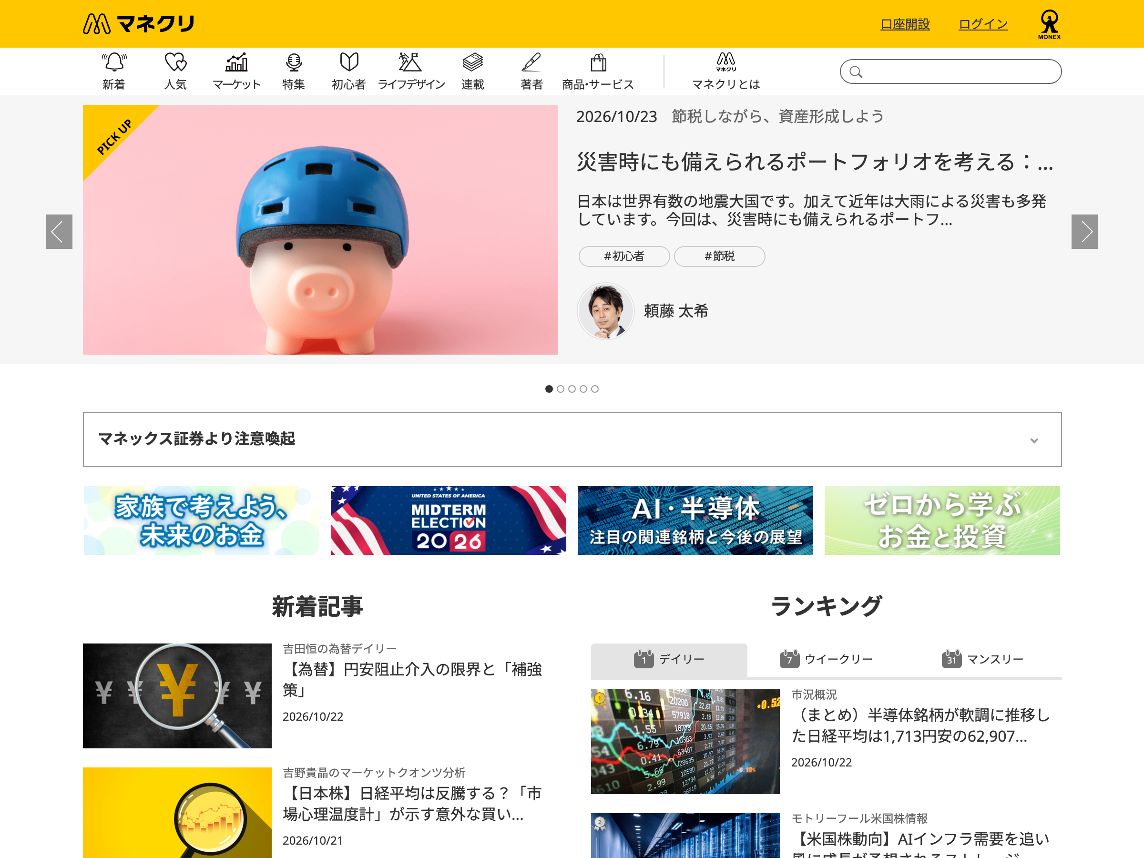Viewport: 1144px width, 858px height.
Task: Open the マネクリとは logo icon
Action: [725, 62]
